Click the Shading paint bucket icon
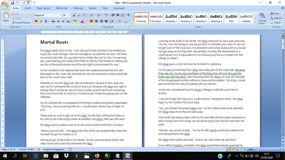The height and width of the screenshot is (160, 285). click(x=119, y=21)
